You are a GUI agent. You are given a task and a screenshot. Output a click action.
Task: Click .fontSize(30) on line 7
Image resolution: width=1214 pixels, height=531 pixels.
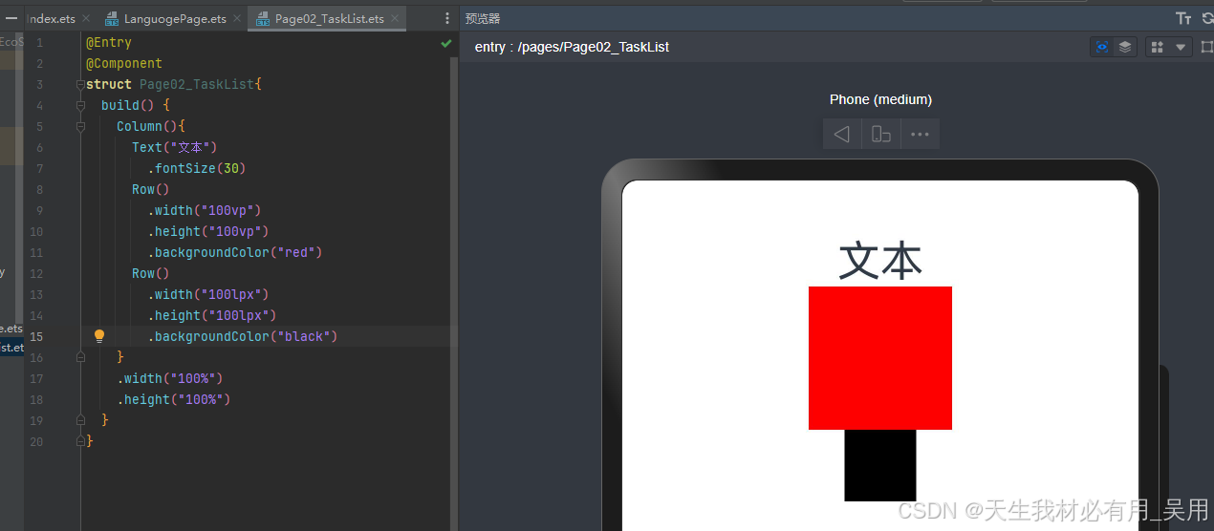(x=197, y=169)
